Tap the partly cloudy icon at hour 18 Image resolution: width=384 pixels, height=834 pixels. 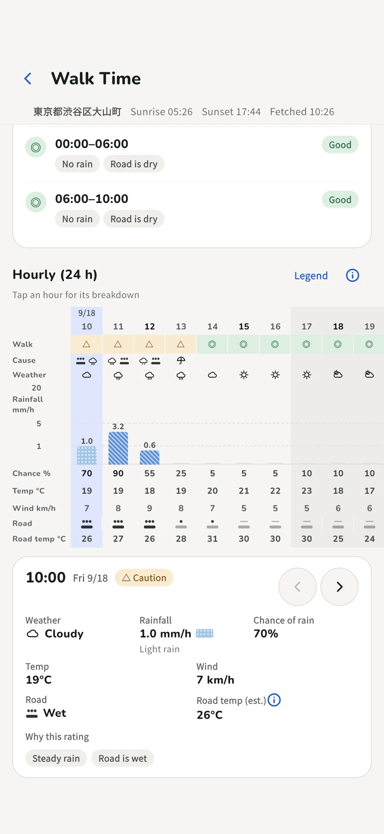[x=338, y=374]
